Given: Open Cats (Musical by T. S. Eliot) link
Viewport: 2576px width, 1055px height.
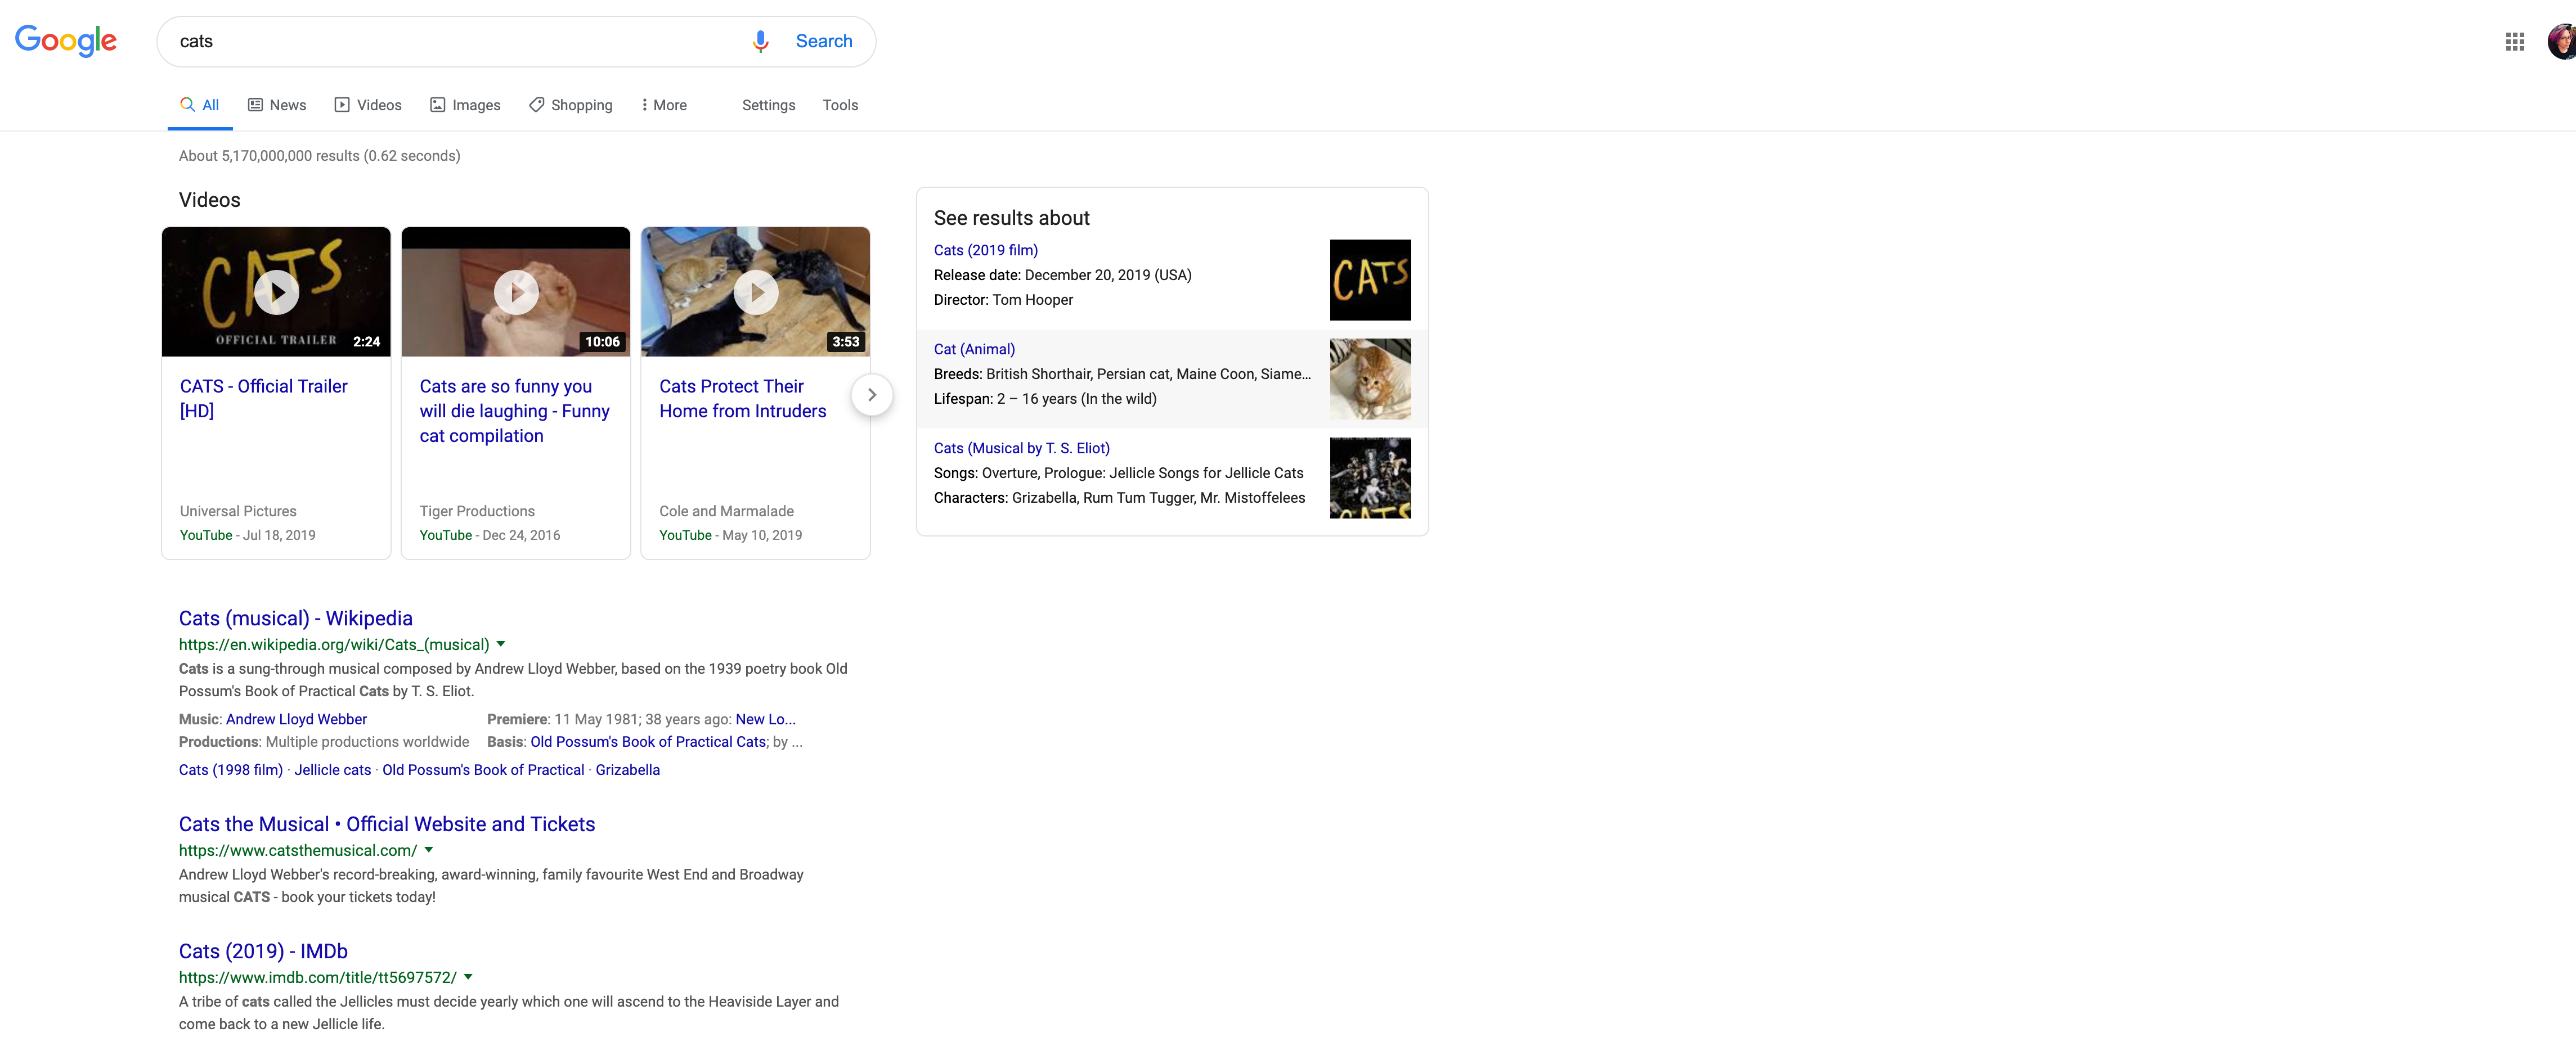Looking at the screenshot, I should (1022, 449).
